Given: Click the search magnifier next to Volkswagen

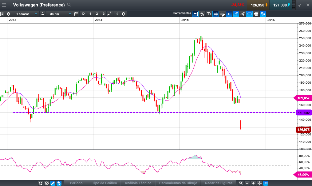Looking at the screenshot, I should (69, 5).
